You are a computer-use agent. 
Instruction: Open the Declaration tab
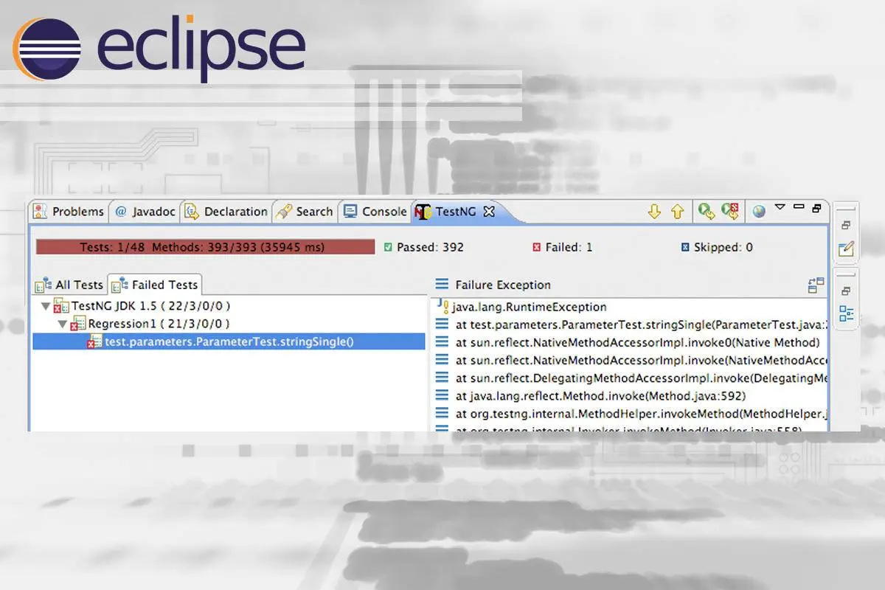226,212
